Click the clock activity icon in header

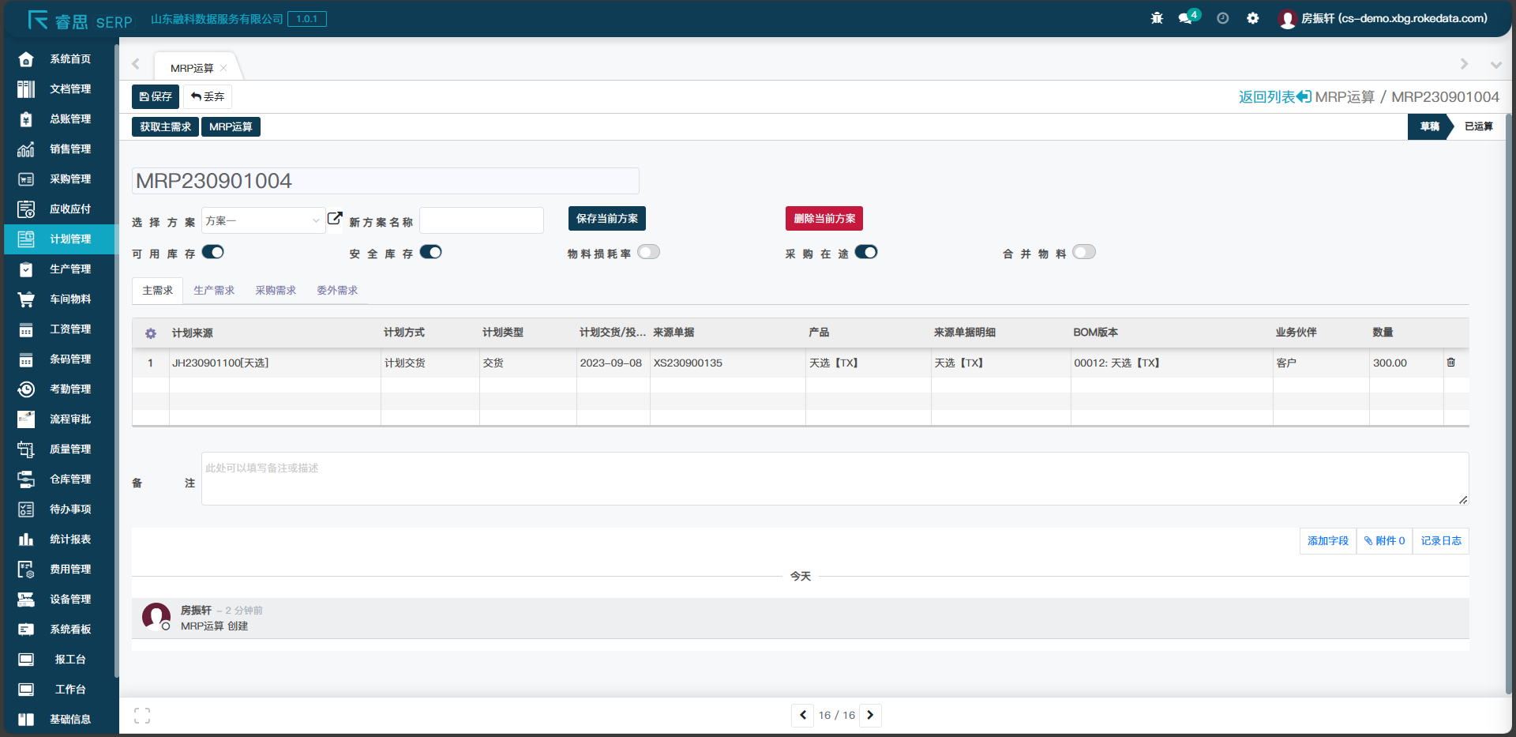click(1222, 18)
